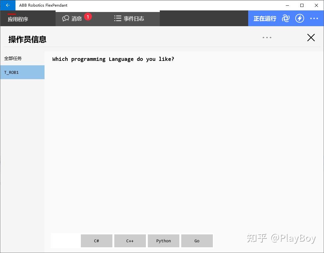Click the lightning motor-state icon
This screenshot has height=253, width=324.
299,18
